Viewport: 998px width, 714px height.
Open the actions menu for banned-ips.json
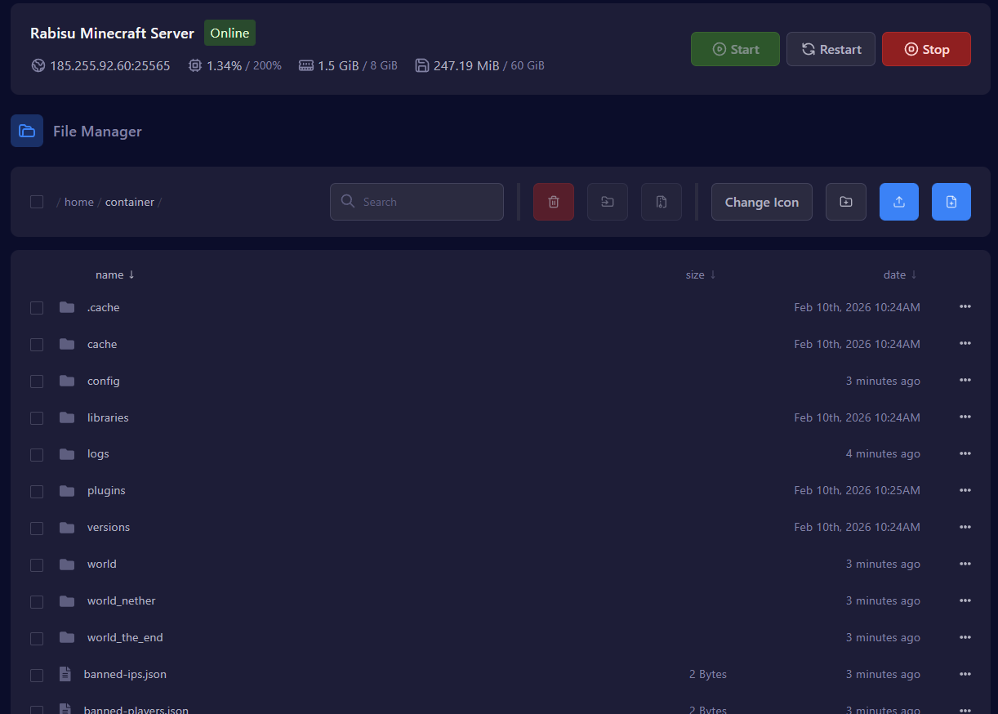point(965,674)
